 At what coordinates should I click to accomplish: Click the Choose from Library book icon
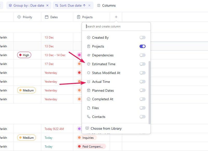(x=87, y=128)
